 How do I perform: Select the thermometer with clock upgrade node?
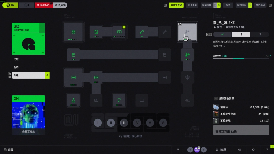coord(187,55)
